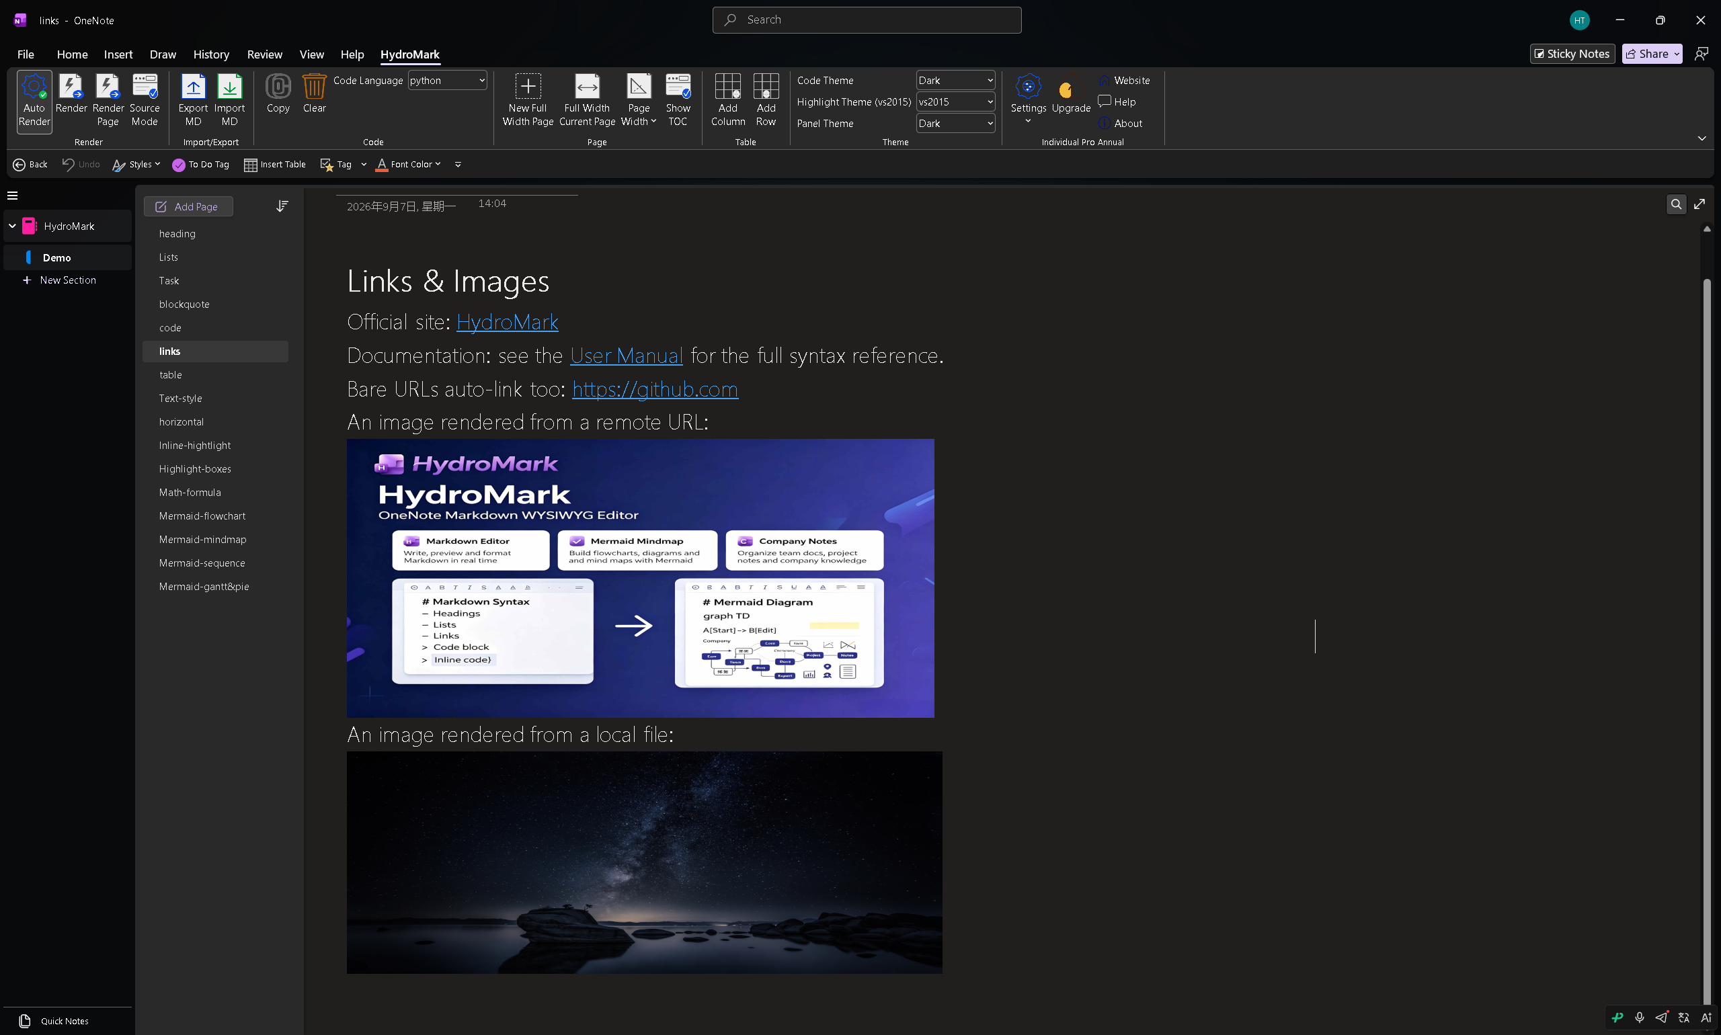Apply the To Do Tag
Viewport: 1721px width, 1035px height.
click(201, 165)
